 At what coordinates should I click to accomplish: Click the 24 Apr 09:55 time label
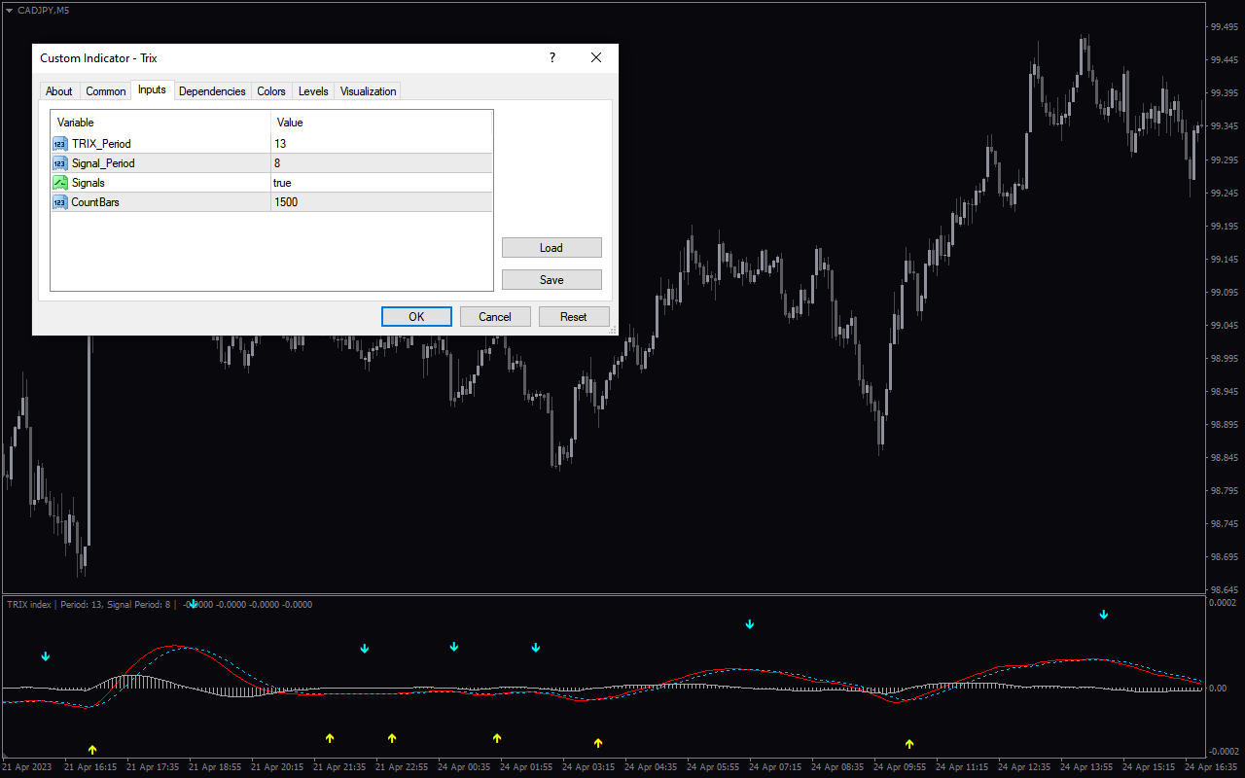click(x=899, y=766)
